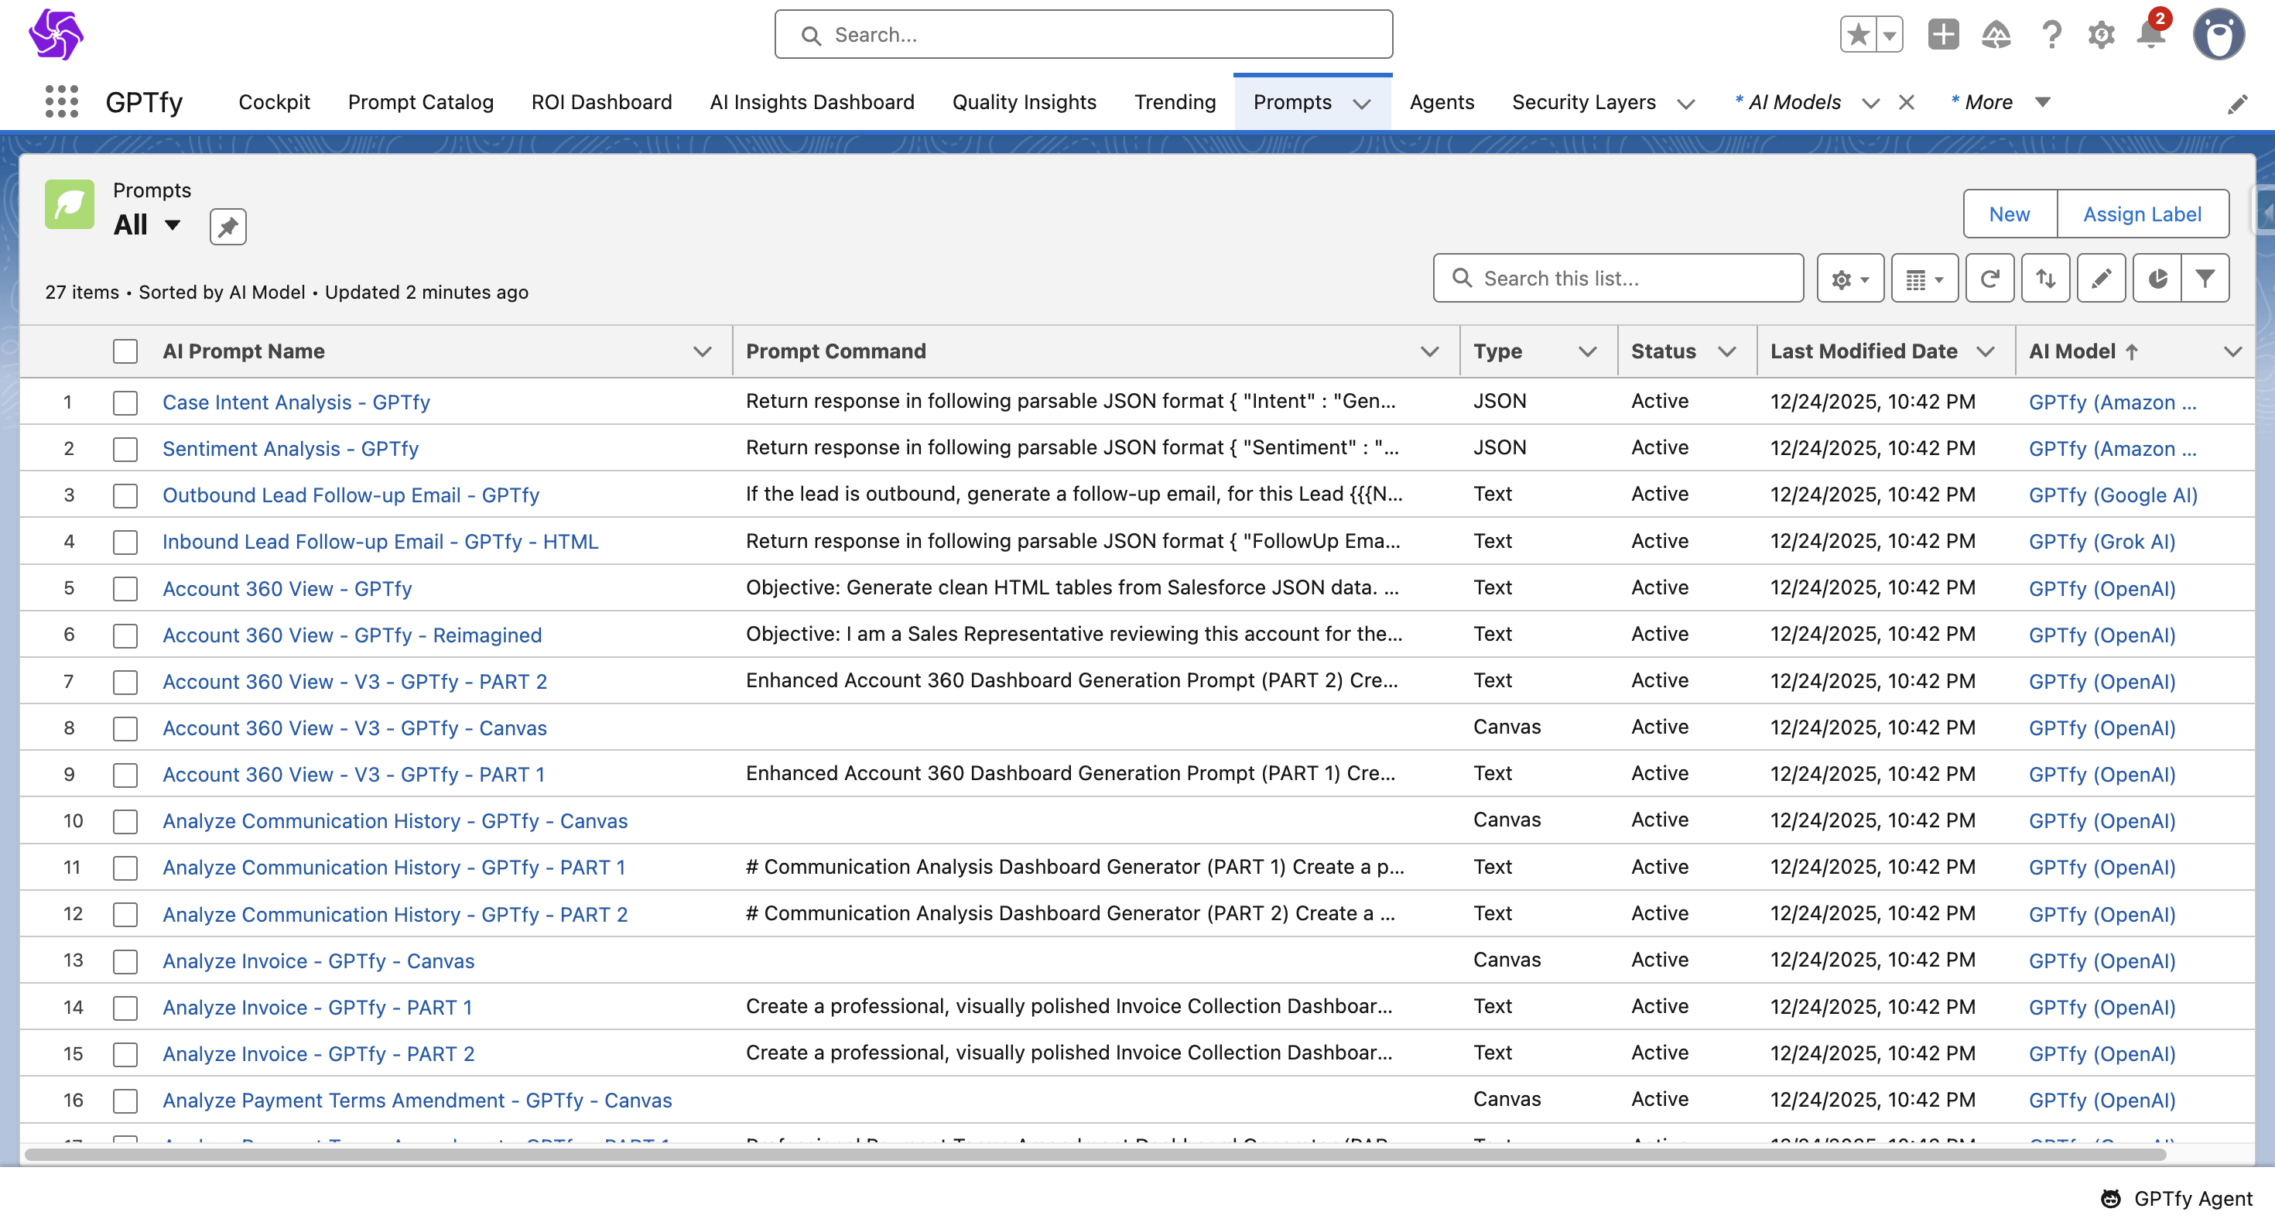Click the inline edit pencil icon
2275x1229 pixels.
click(2101, 279)
